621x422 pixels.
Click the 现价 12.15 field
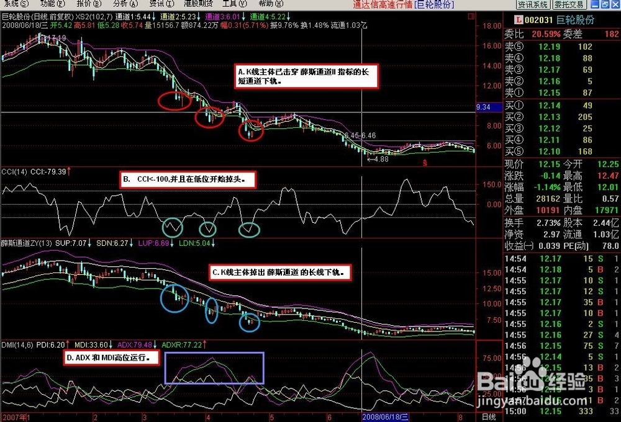click(x=532, y=164)
